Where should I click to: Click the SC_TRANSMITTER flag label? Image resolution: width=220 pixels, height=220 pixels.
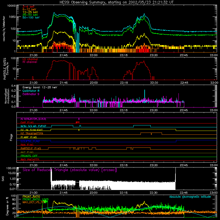coord(32,134)
